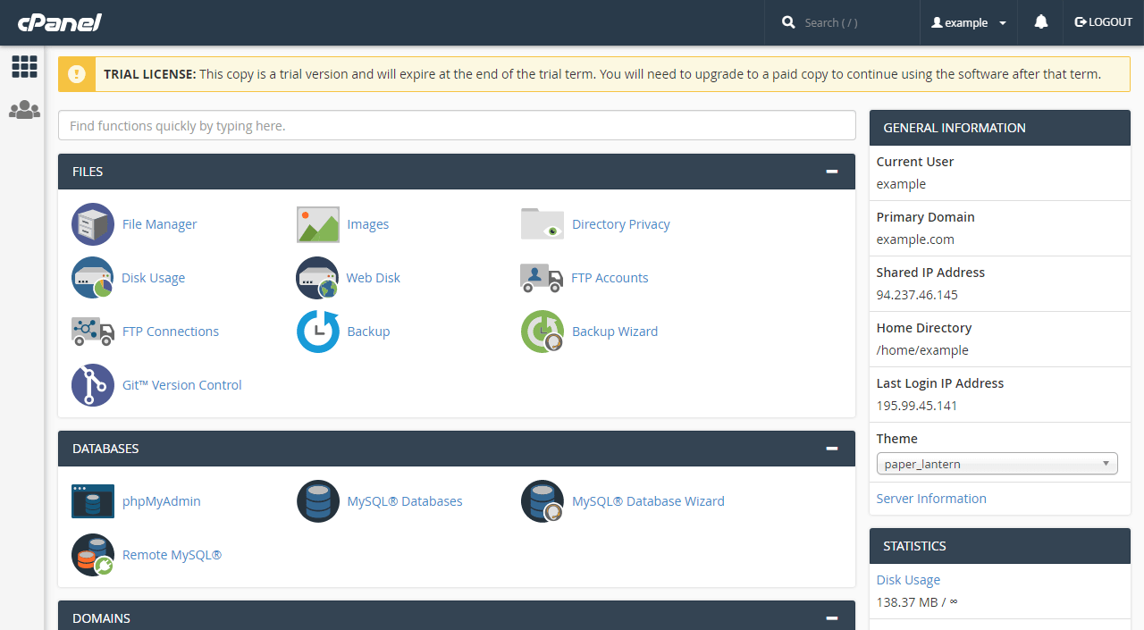Viewport: 1144px width, 630px height.
Task: Collapse the Files section
Action: 831,172
